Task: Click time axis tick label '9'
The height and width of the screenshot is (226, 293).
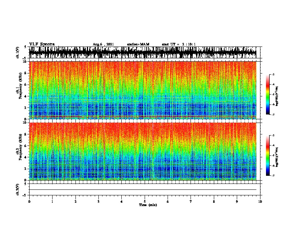Action: pyautogui.click(x=237, y=202)
